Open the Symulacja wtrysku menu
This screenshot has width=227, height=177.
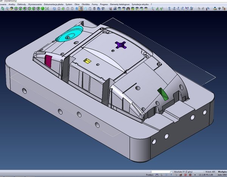pyautogui.click(x=140, y=4)
